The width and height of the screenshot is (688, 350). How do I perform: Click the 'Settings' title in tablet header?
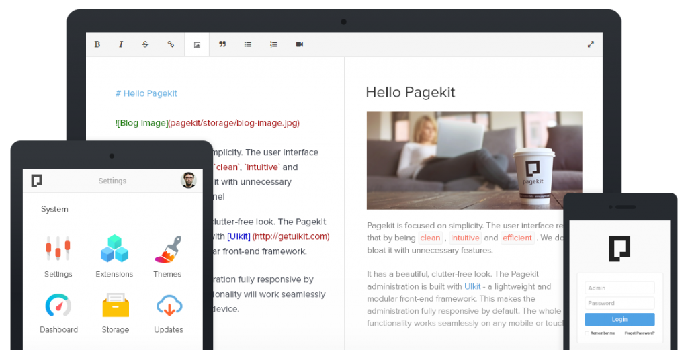(112, 181)
